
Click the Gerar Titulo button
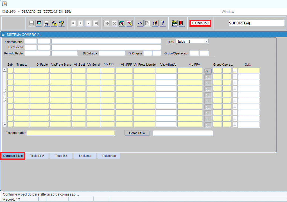pyautogui.click(x=137, y=133)
